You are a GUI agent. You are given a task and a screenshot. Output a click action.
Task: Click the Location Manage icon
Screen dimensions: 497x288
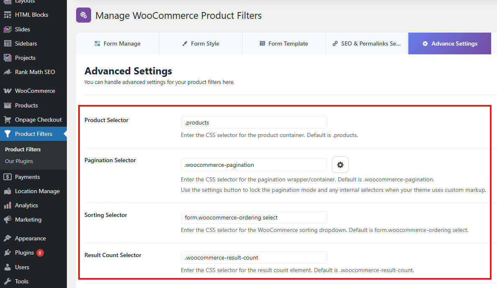[x=7, y=191]
